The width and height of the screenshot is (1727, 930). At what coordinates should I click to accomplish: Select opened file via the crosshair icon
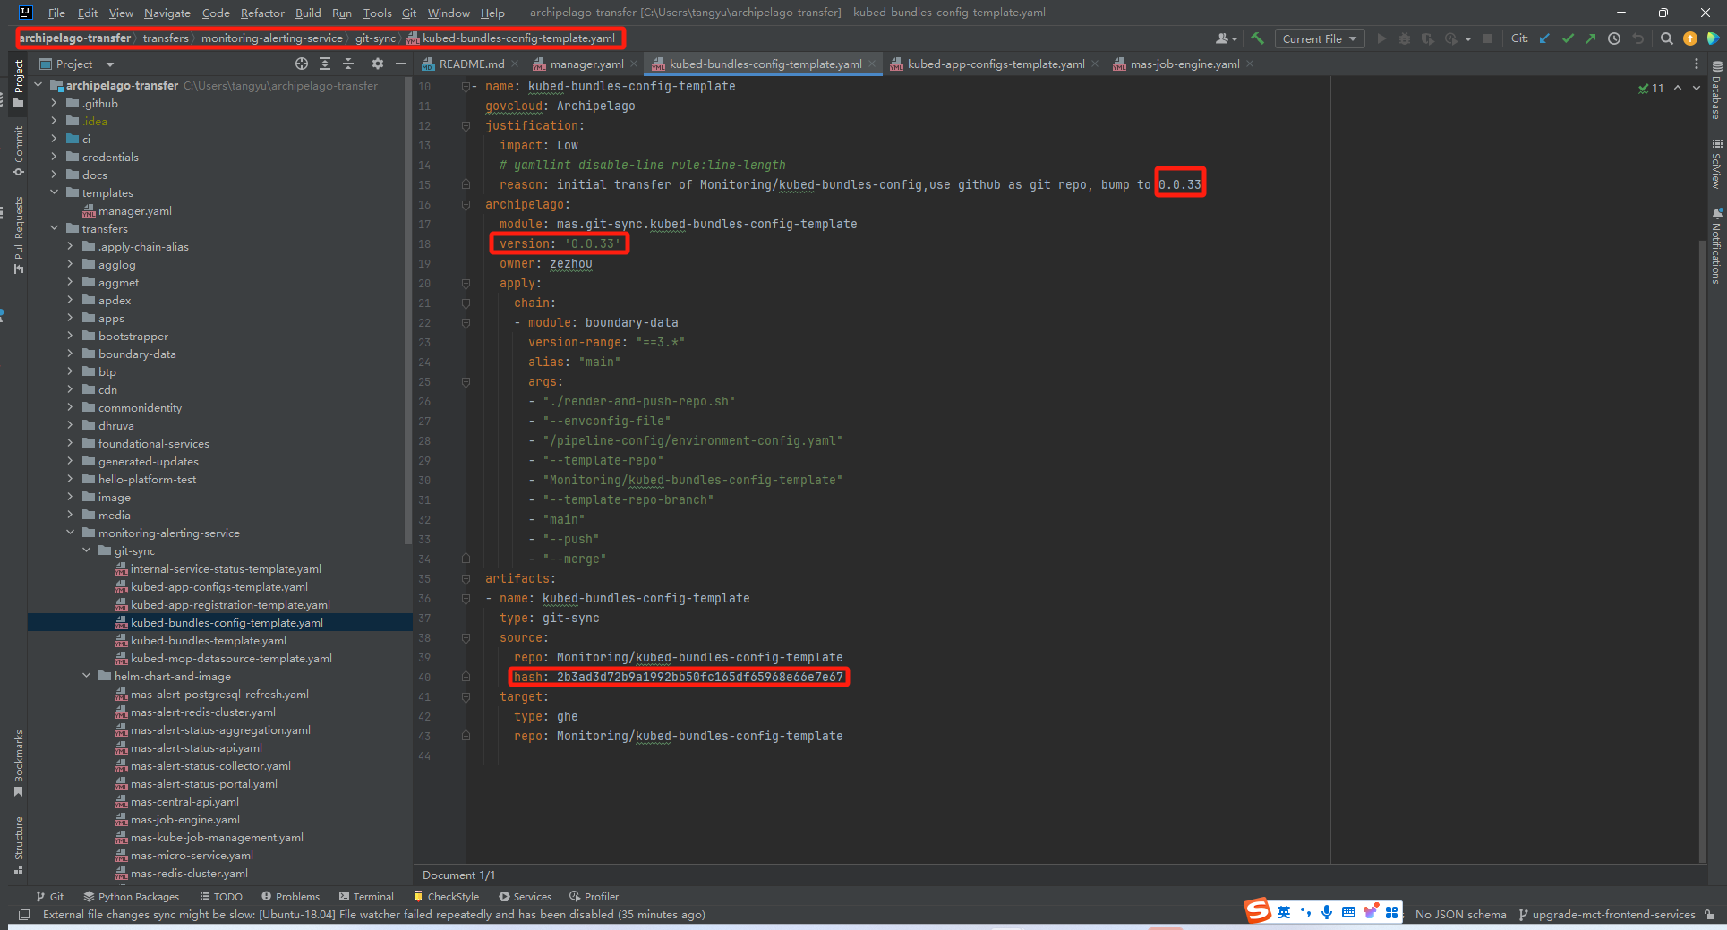302,64
